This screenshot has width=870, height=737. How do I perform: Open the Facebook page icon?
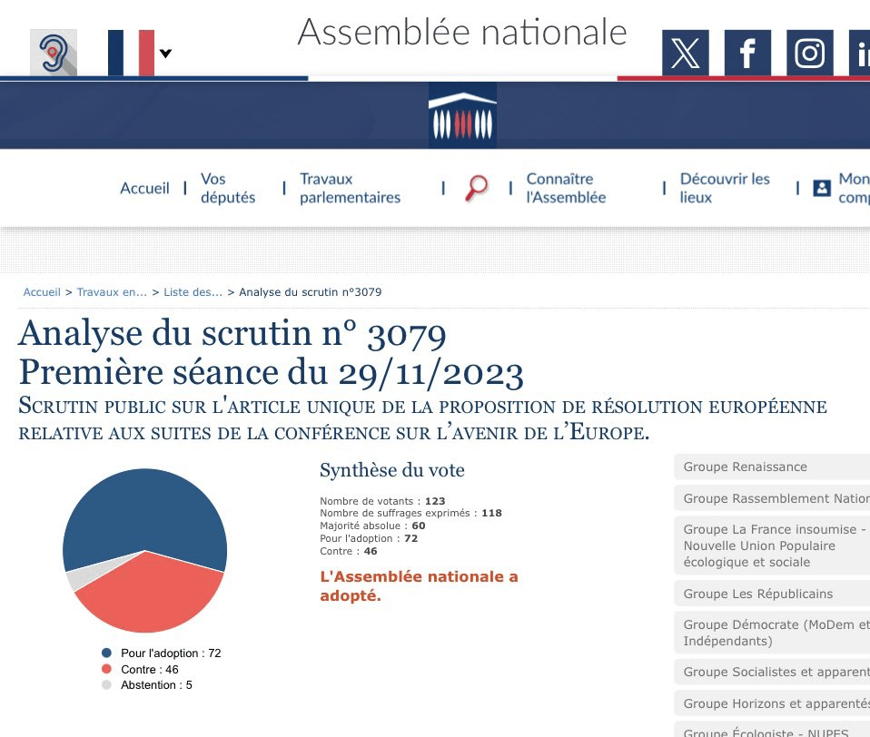point(746,54)
